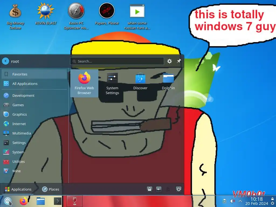Show All Applications
Screen dimensions: 276x207
coord(34,84)
